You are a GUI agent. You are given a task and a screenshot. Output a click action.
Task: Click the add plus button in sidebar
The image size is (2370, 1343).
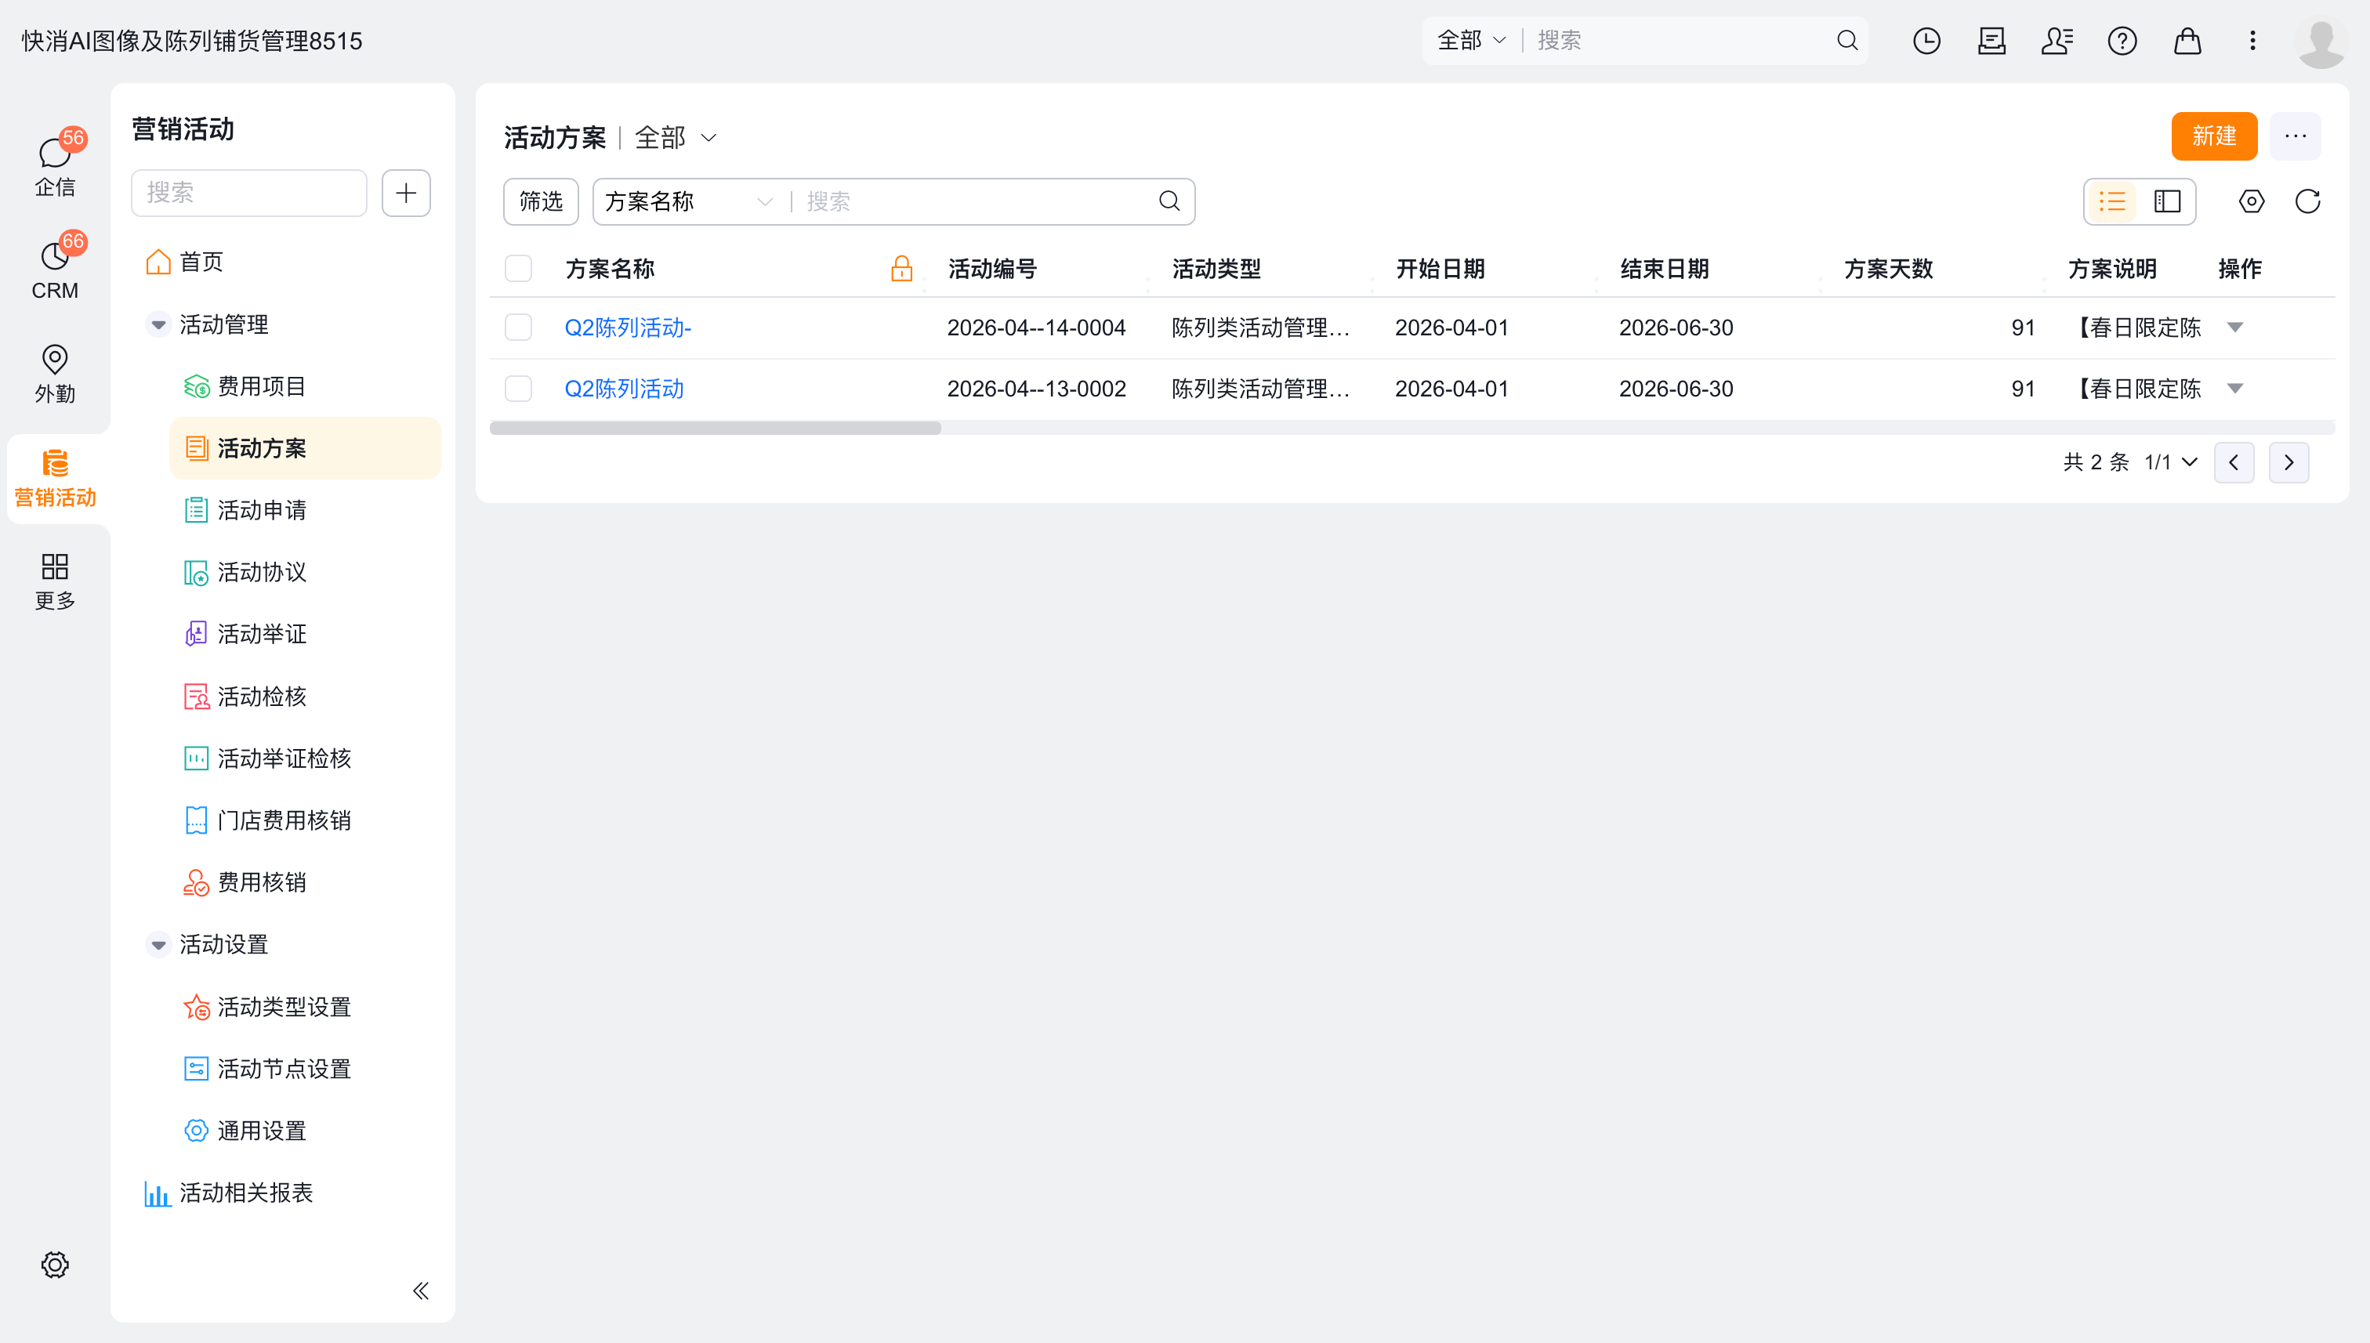tap(406, 193)
